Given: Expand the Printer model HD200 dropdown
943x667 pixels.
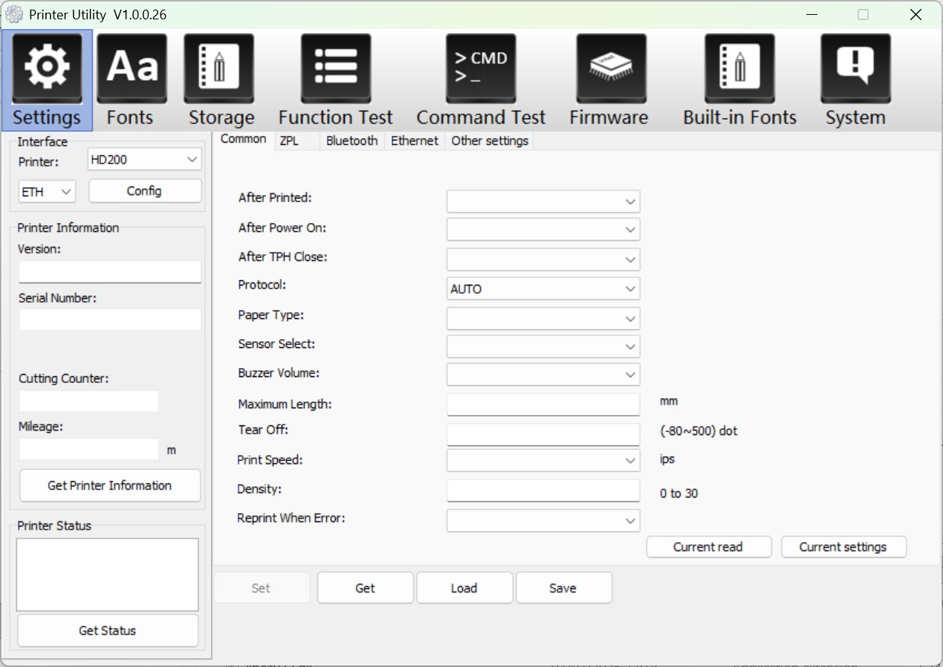Looking at the screenshot, I should click(144, 159).
